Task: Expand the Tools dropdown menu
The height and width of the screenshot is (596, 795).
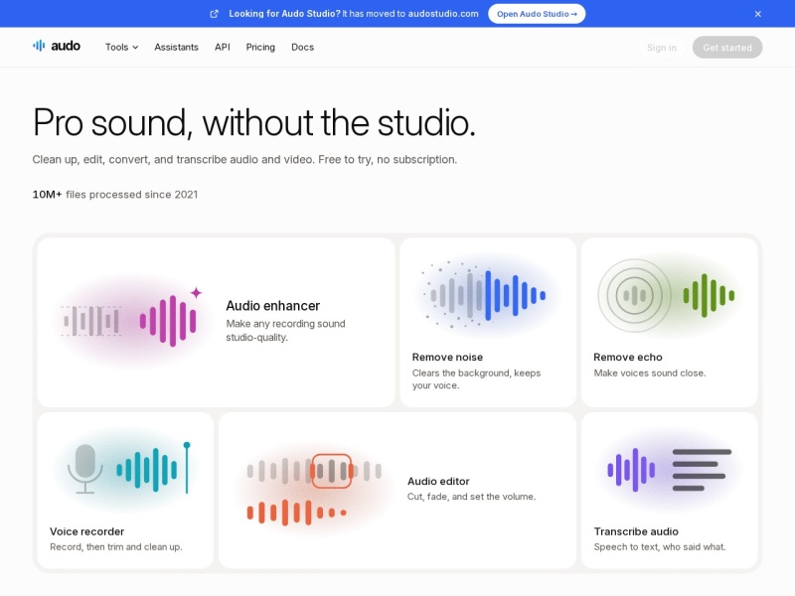Action: point(121,47)
